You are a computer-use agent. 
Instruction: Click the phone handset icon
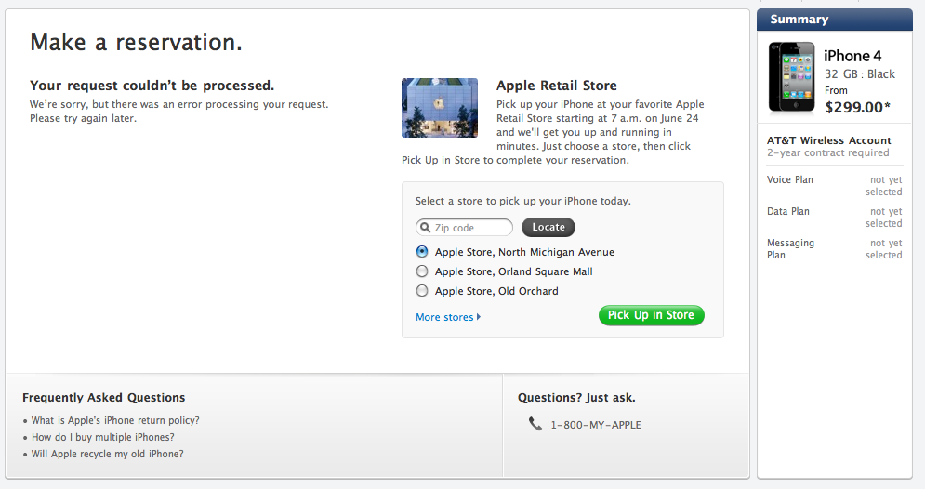pyautogui.click(x=535, y=424)
